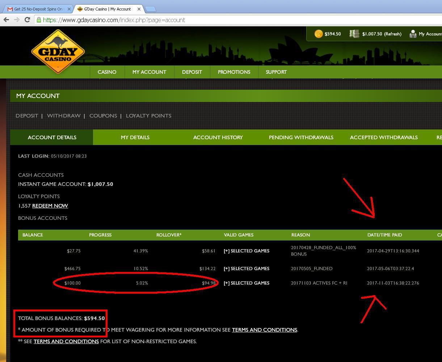Open the SUPPORT navigation menu item
442x362 pixels.
coord(276,72)
